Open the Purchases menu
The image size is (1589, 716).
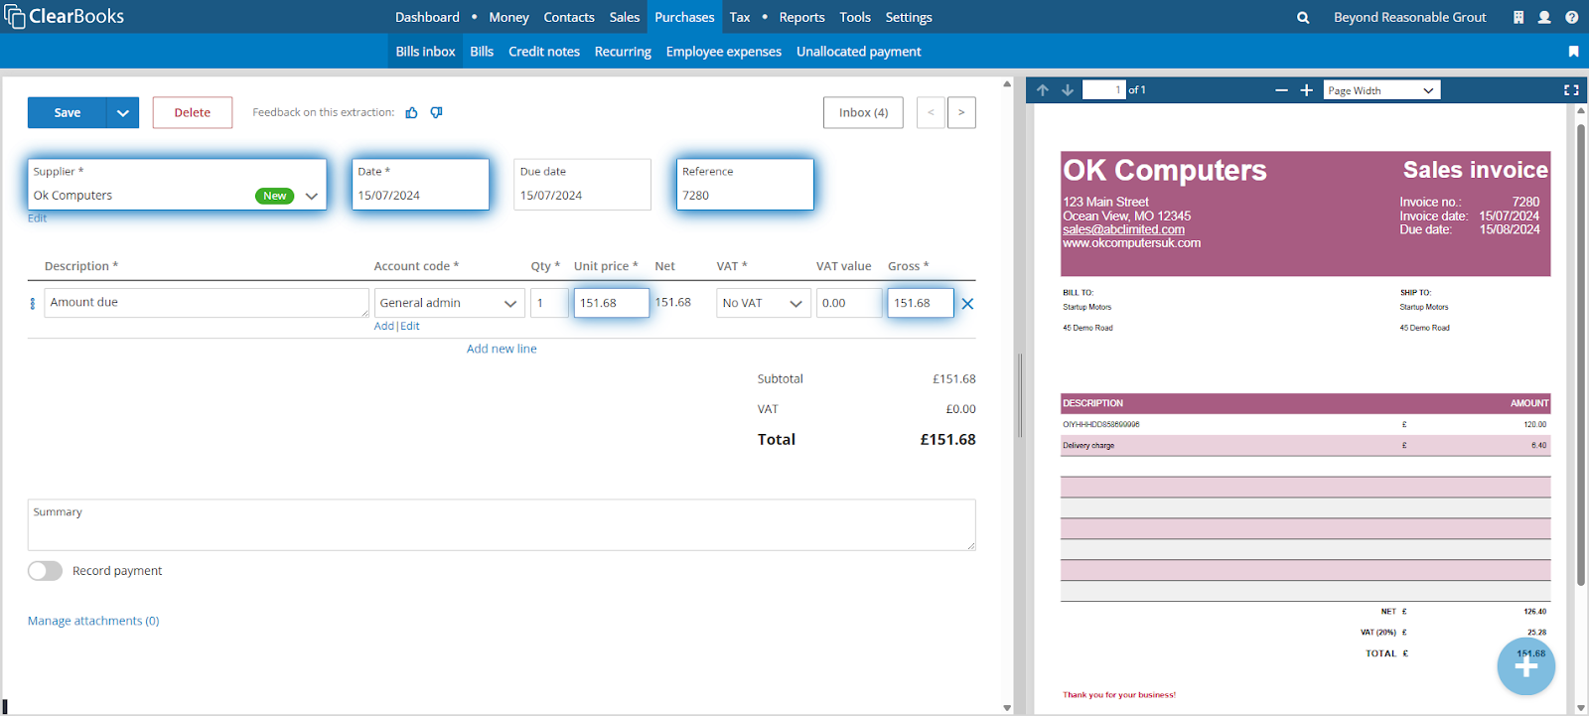[x=684, y=17]
